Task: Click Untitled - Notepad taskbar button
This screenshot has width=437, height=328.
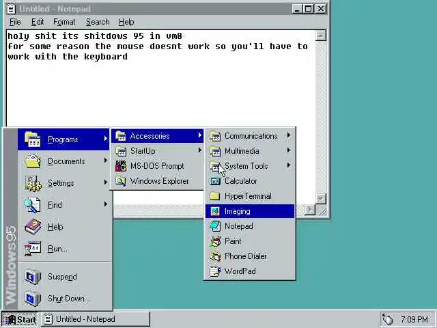Action: tap(96, 319)
